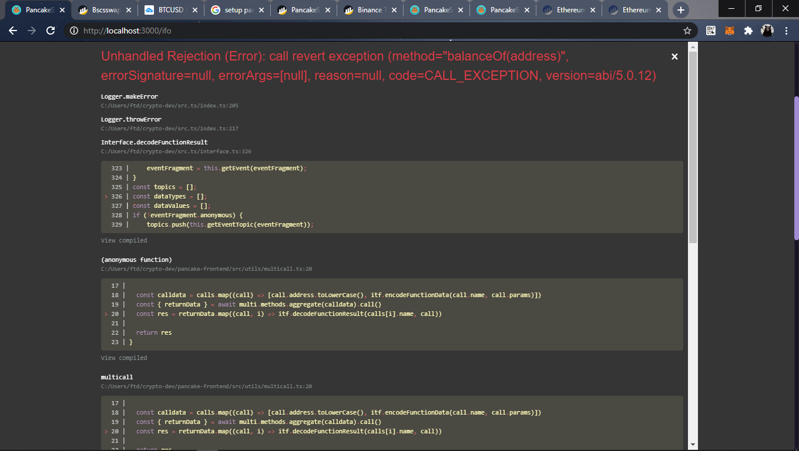Open the Extensions puzzle-piece menu
Viewport: 799px width, 451px height.
coord(748,31)
